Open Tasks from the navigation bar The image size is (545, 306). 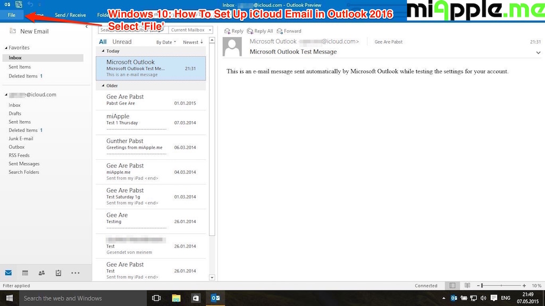(x=58, y=273)
